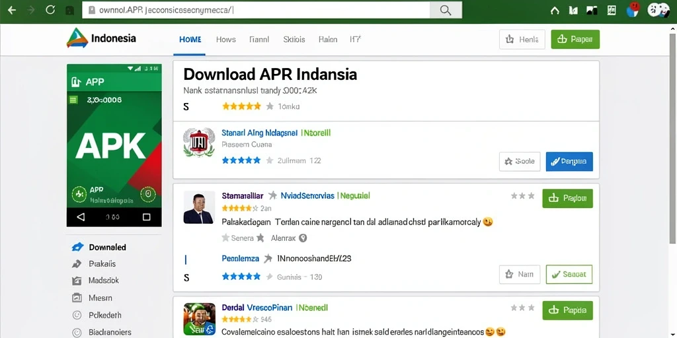Click the browser back arrow
Viewport: 677px width, 338px height.
(x=12, y=10)
